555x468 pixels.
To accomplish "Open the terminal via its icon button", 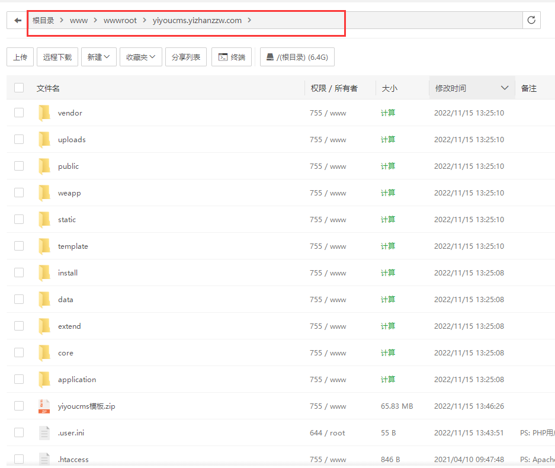I will 223,57.
